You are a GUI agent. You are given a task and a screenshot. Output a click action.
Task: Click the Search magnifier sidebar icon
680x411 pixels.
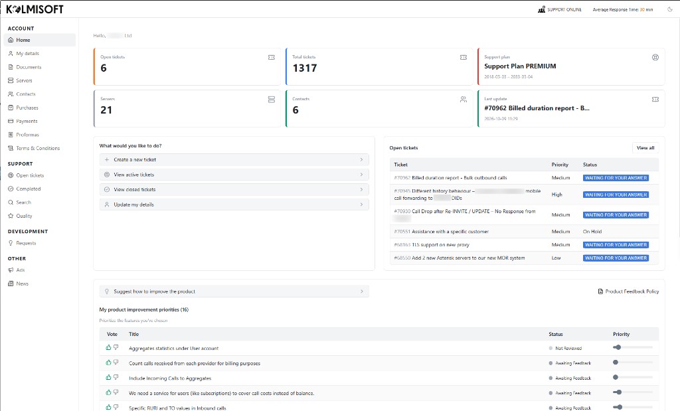click(x=11, y=202)
